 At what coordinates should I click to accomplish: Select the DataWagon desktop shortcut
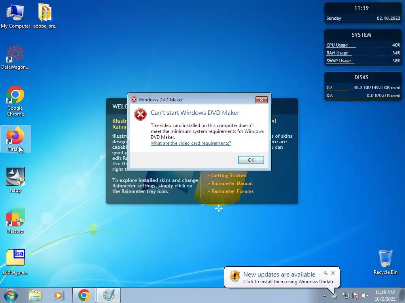coord(15,57)
